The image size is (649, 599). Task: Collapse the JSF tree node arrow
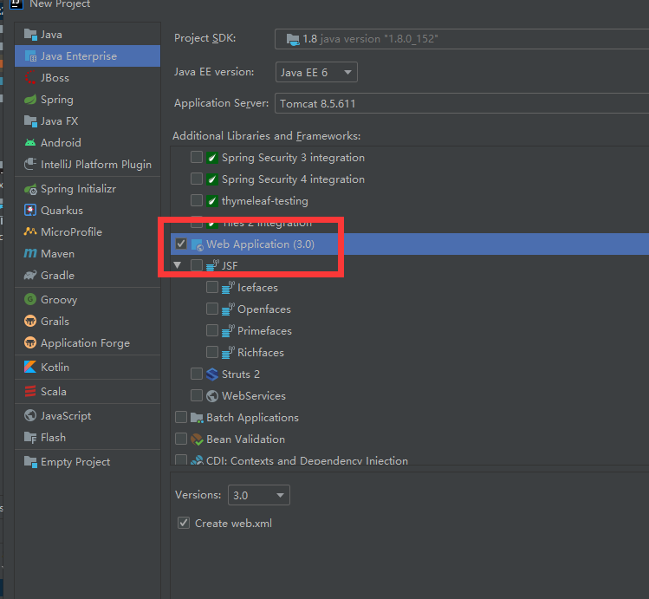click(x=178, y=265)
